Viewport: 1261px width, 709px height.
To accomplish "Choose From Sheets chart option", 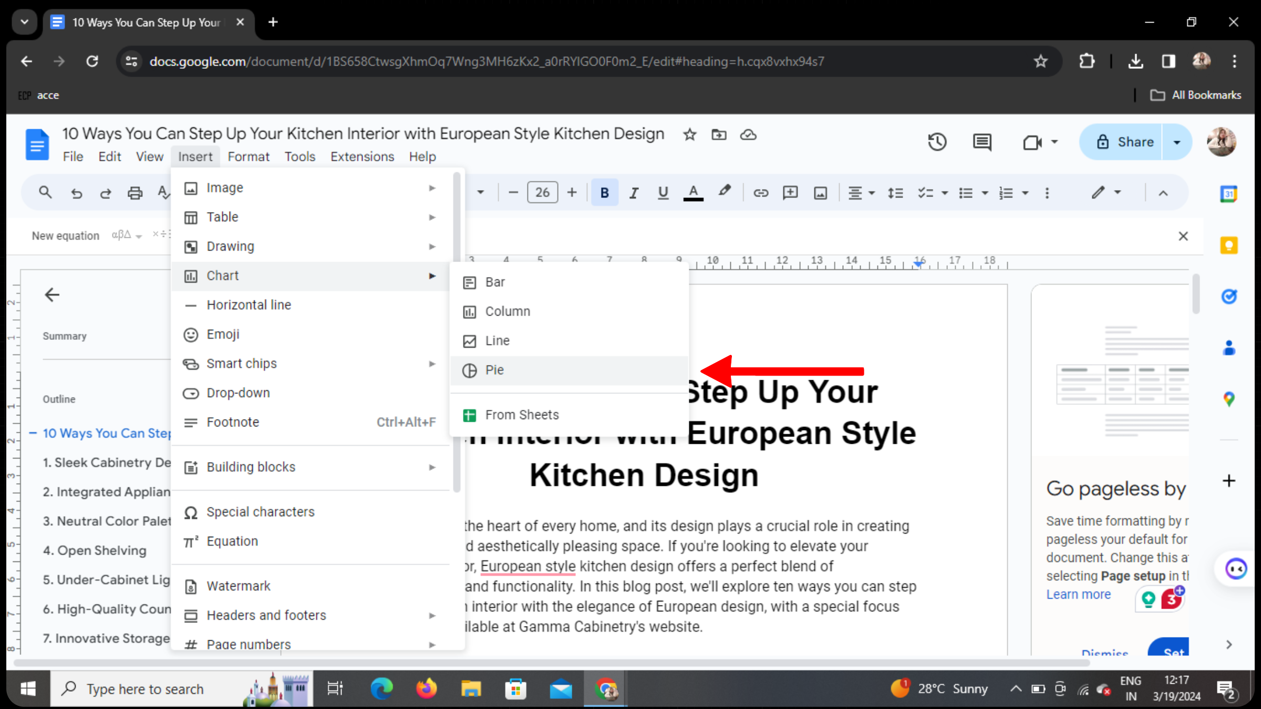I will [x=521, y=415].
